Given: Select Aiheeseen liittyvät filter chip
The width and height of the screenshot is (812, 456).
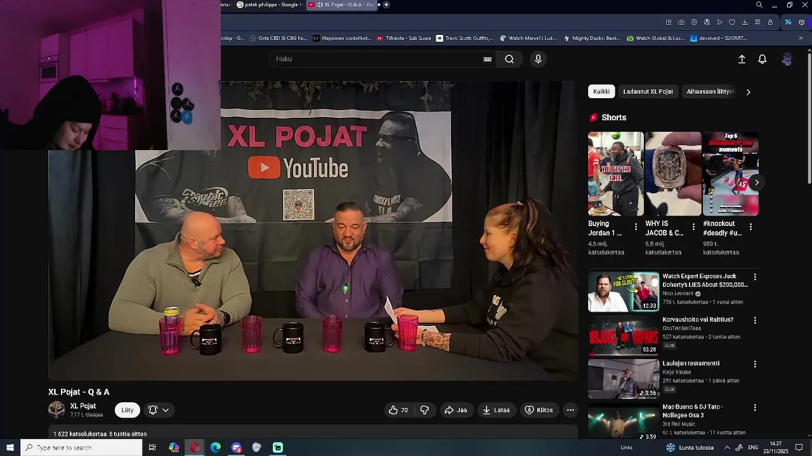Looking at the screenshot, I should 710,92.
